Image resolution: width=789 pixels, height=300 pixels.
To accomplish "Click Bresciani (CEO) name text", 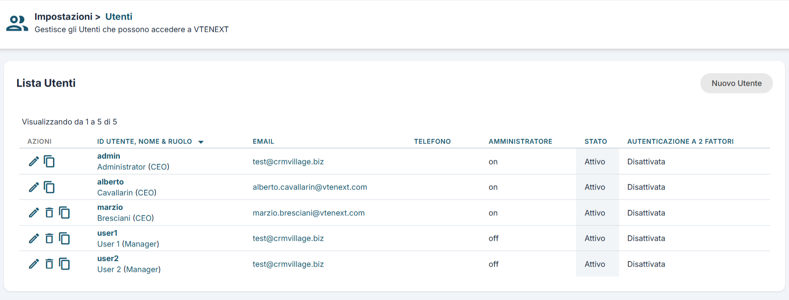I will coord(125,218).
